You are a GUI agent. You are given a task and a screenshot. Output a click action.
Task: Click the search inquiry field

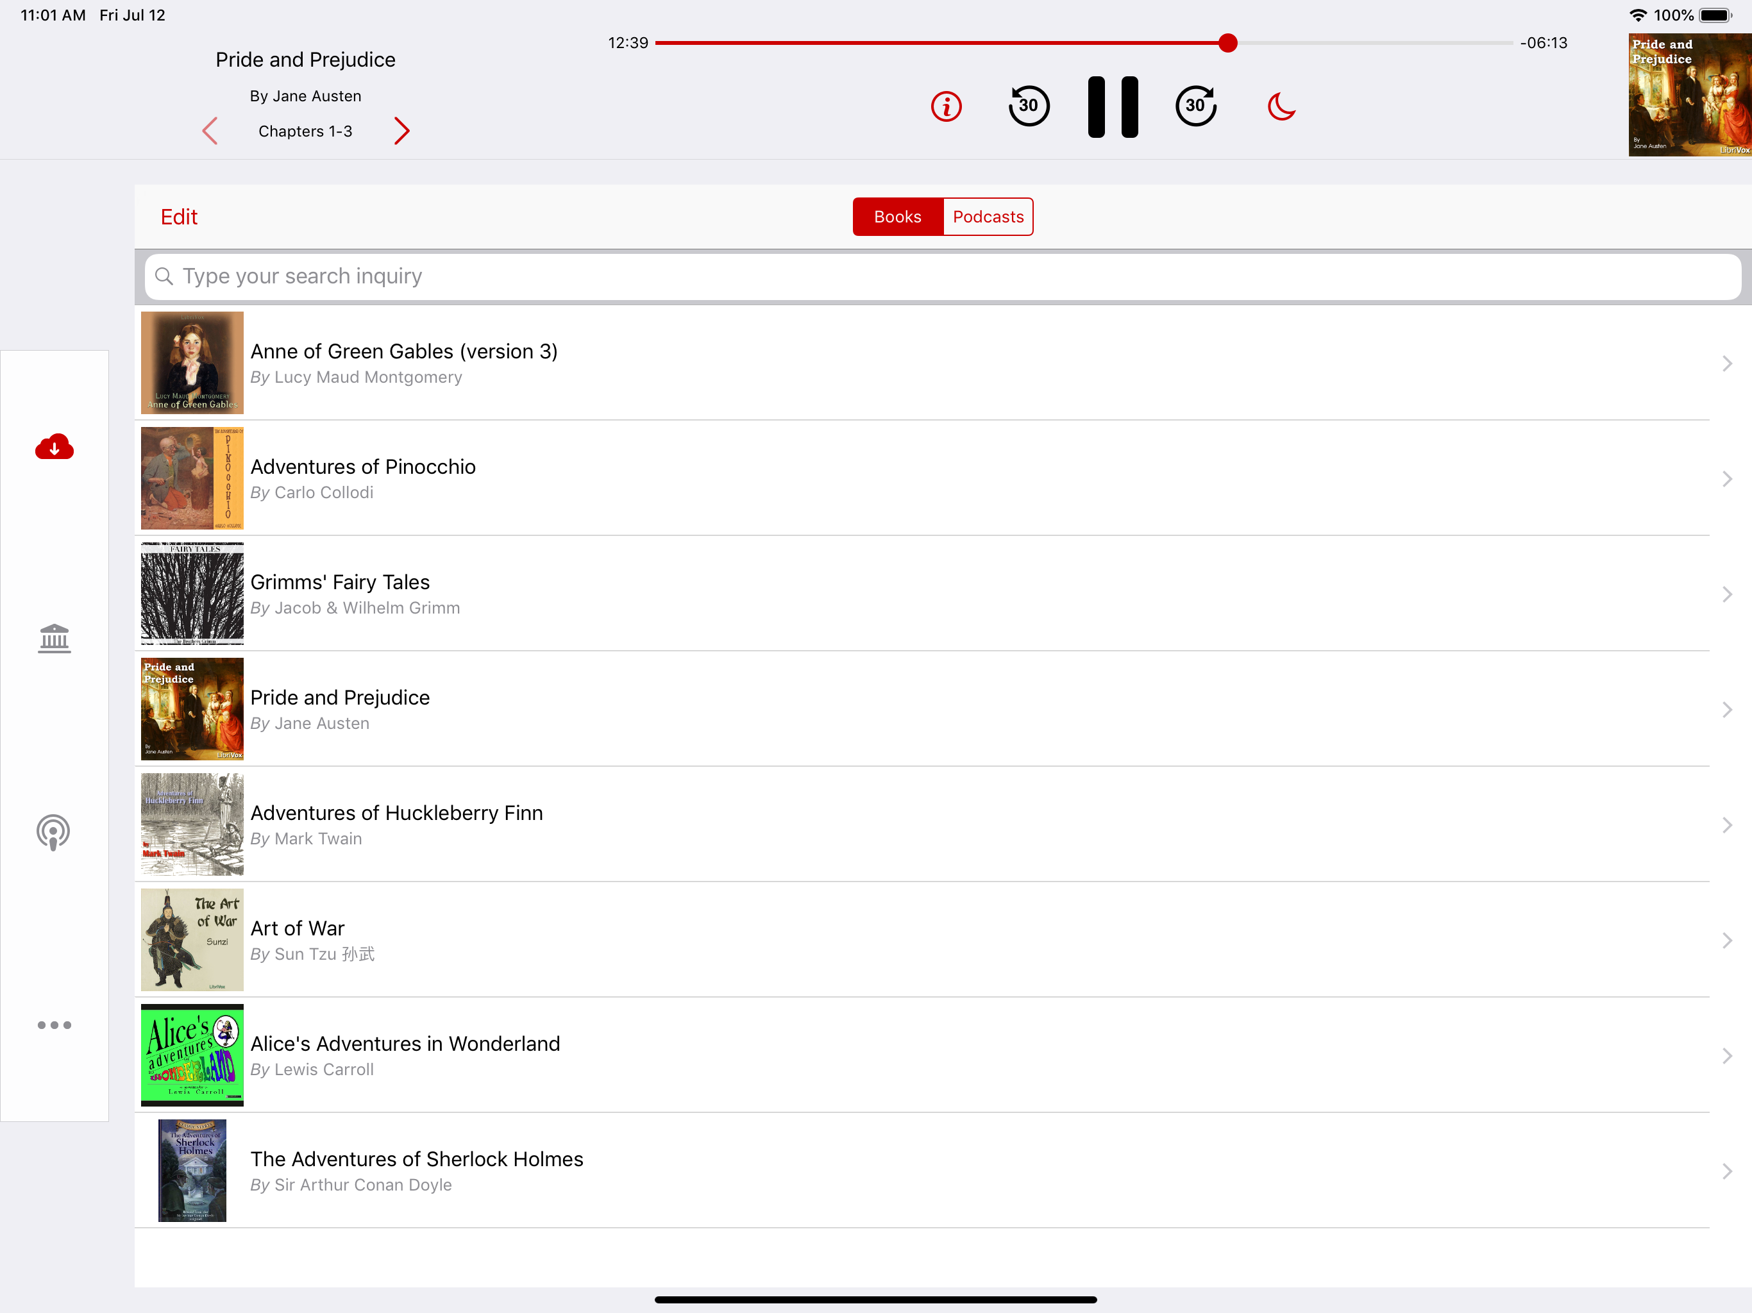943,276
